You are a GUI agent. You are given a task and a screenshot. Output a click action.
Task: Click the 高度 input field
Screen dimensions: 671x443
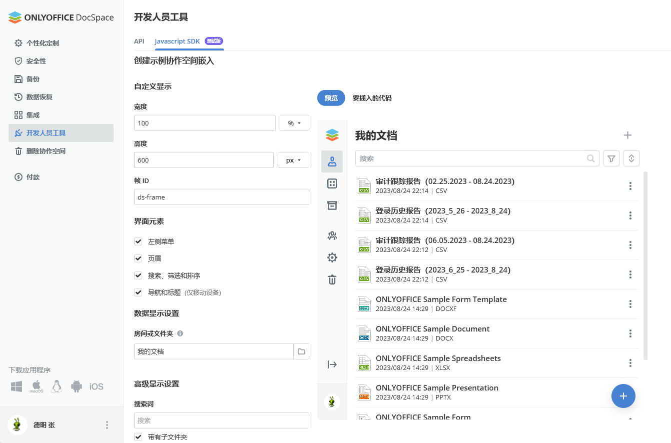coord(204,160)
